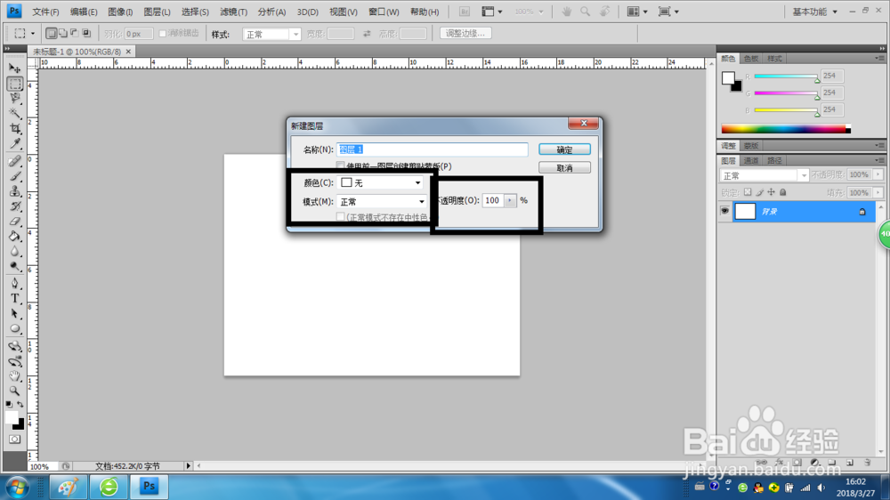
Task: Click the Photoshop taskbar icon
Action: (x=149, y=487)
